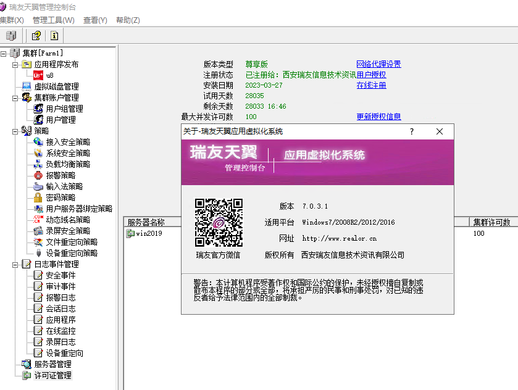Click the about dialog help question mark
This screenshot has height=390, width=518.
[412, 131]
